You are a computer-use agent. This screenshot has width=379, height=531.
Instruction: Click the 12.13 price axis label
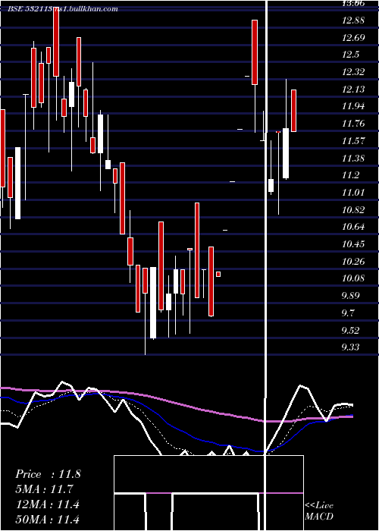(x=353, y=89)
